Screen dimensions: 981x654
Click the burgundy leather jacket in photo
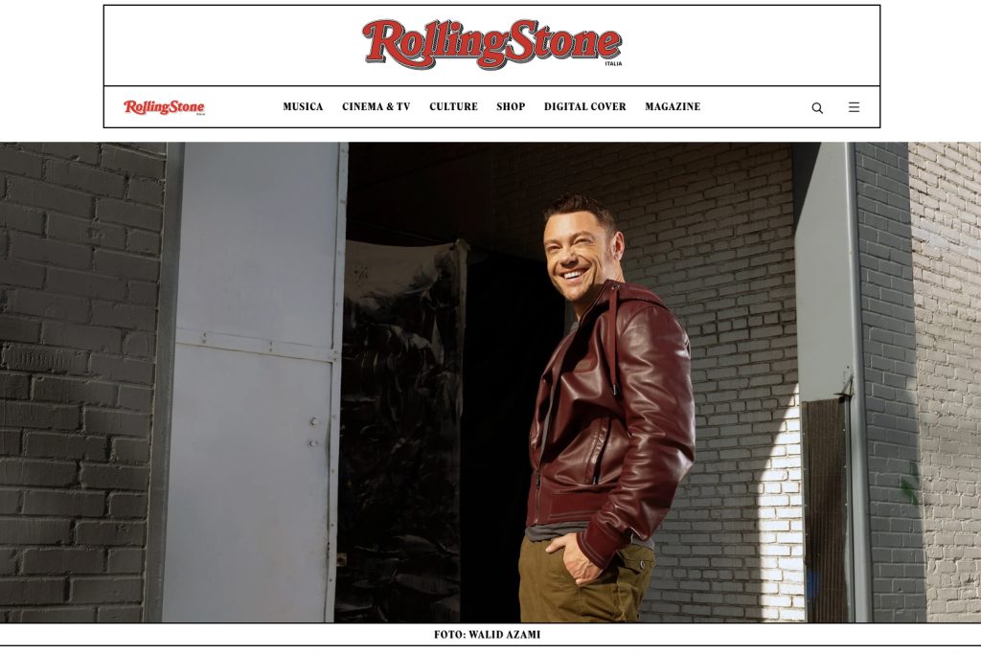click(610, 413)
